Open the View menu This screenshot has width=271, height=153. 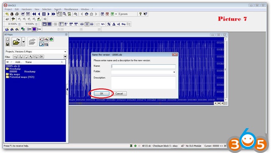coord(37,9)
